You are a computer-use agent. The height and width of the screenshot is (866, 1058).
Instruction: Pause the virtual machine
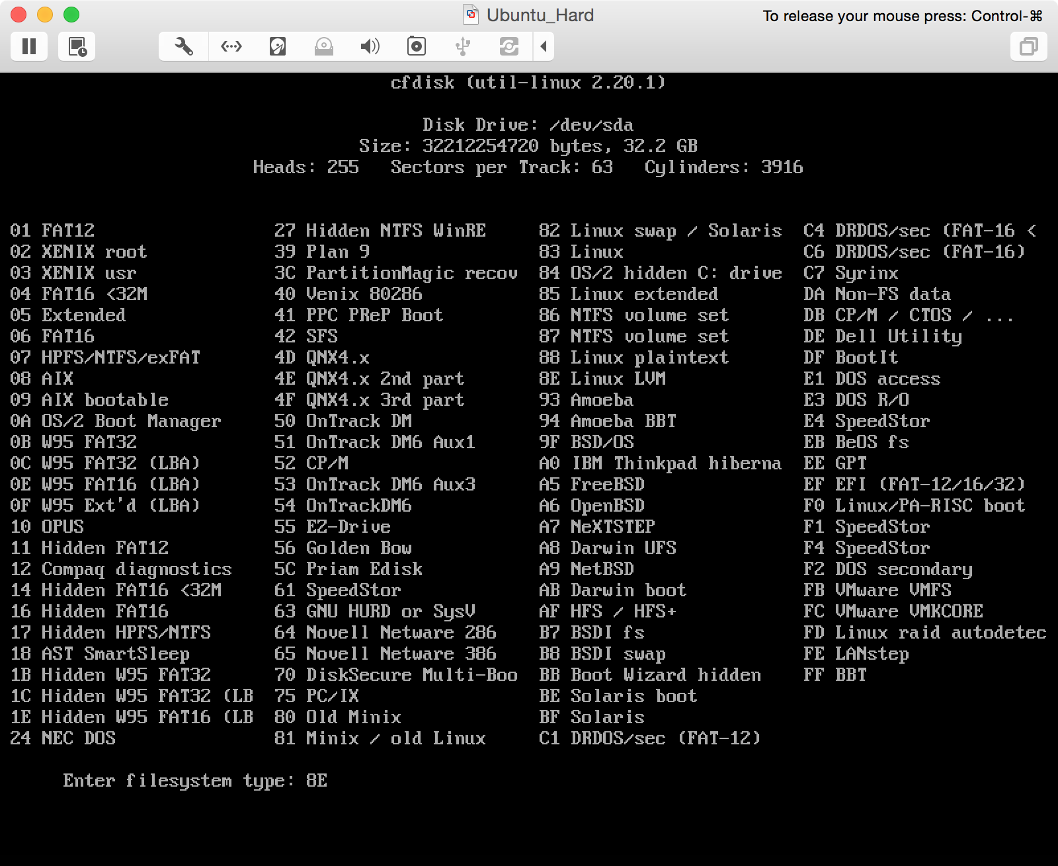click(29, 46)
